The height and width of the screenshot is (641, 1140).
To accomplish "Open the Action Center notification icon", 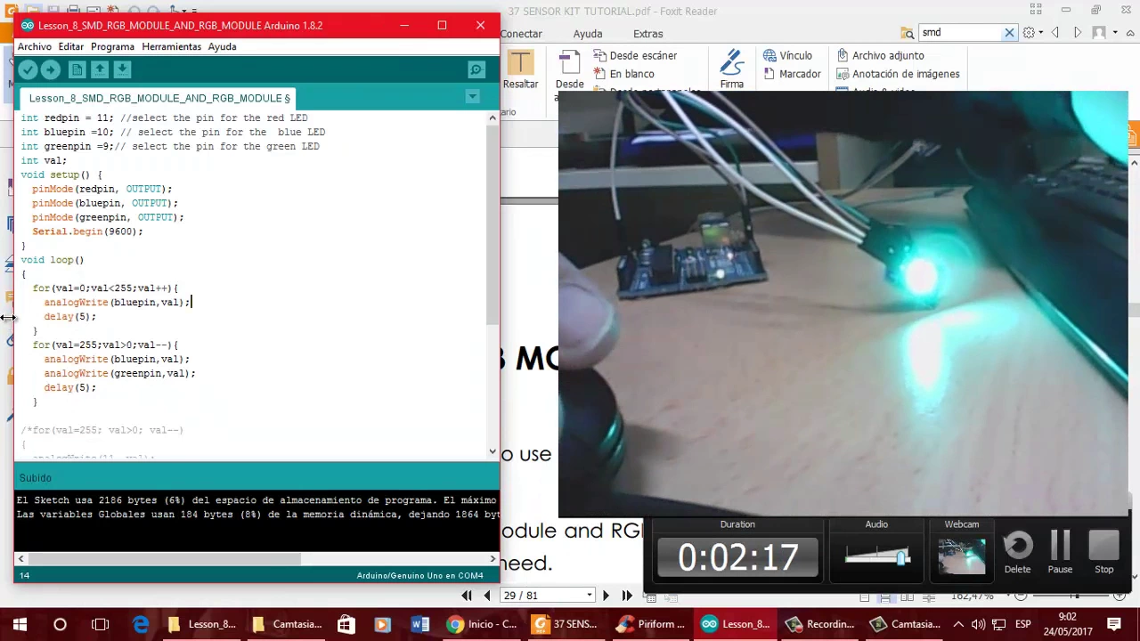I will pos(1114,624).
